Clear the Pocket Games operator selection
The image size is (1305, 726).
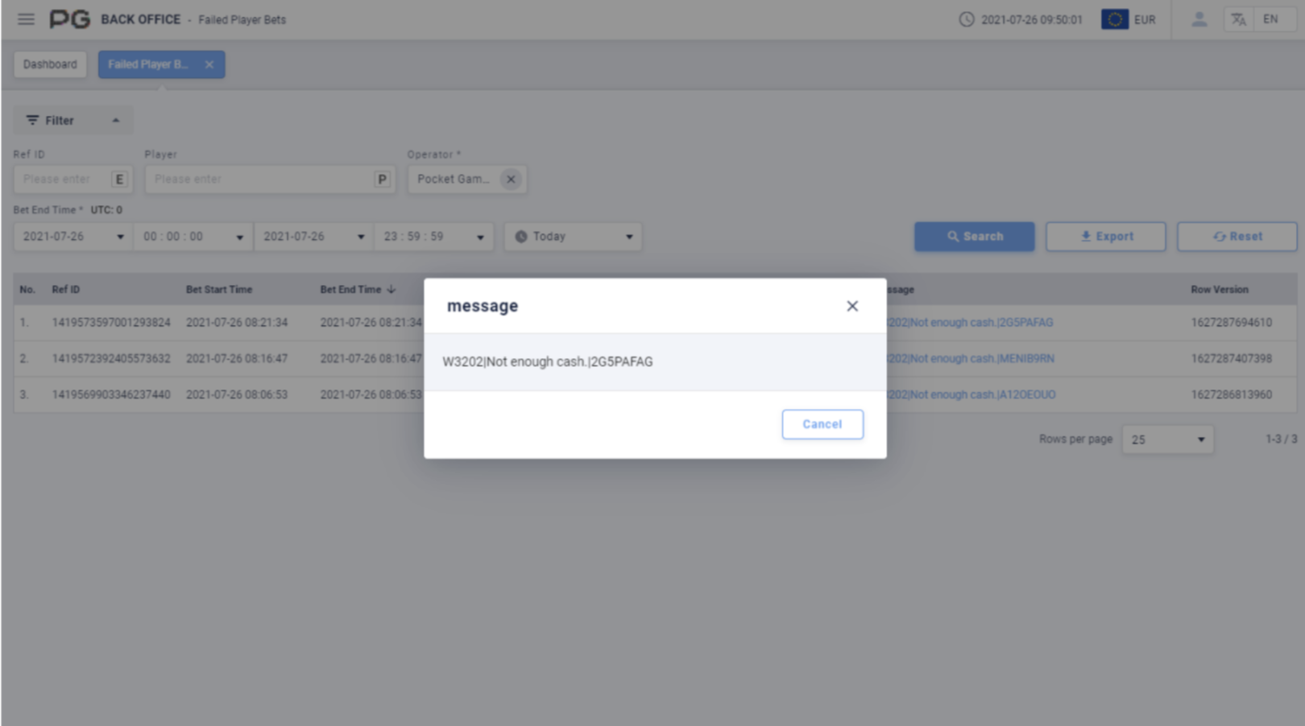510,179
